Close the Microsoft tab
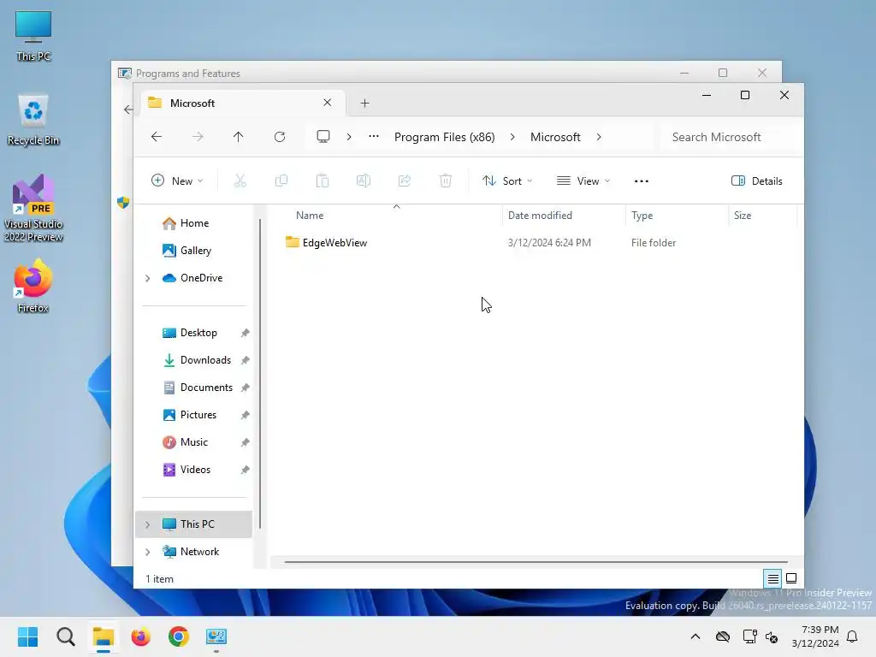This screenshot has width=876, height=657. [x=328, y=103]
